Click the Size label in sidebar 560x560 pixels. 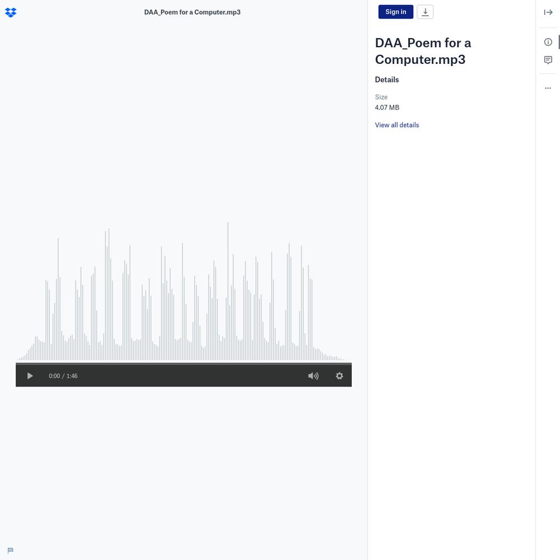click(381, 97)
